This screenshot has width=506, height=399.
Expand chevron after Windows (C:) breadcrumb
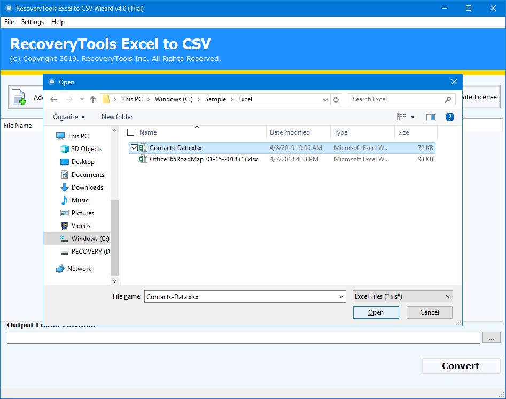pos(199,99)
